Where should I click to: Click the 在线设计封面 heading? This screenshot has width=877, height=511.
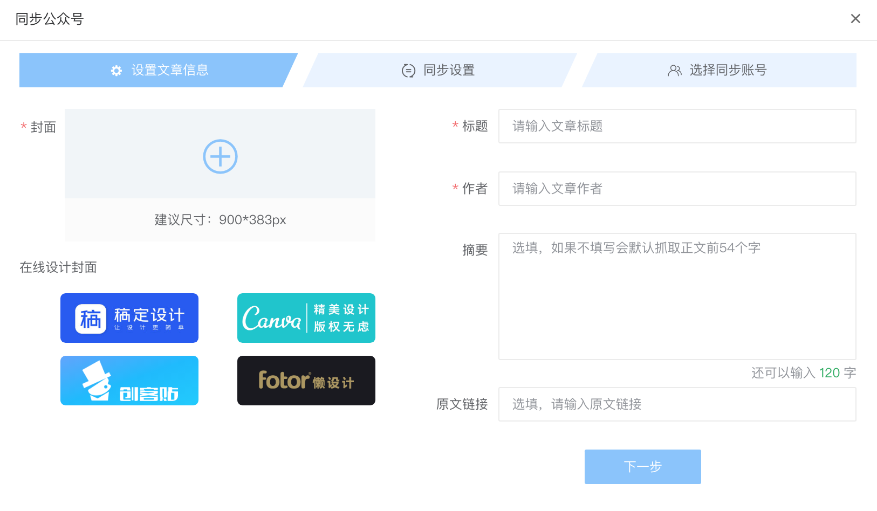(58, 267)
